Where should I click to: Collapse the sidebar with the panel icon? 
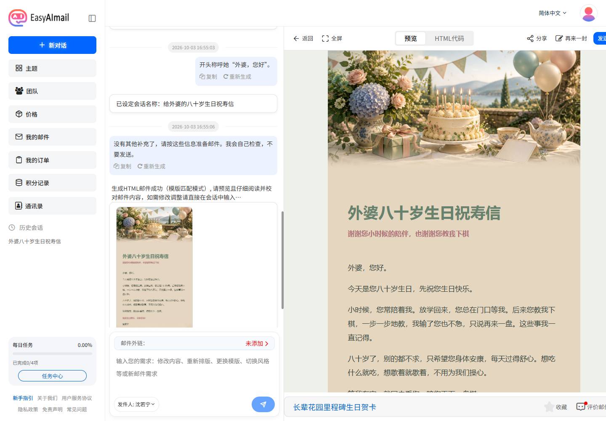(92, 18)
